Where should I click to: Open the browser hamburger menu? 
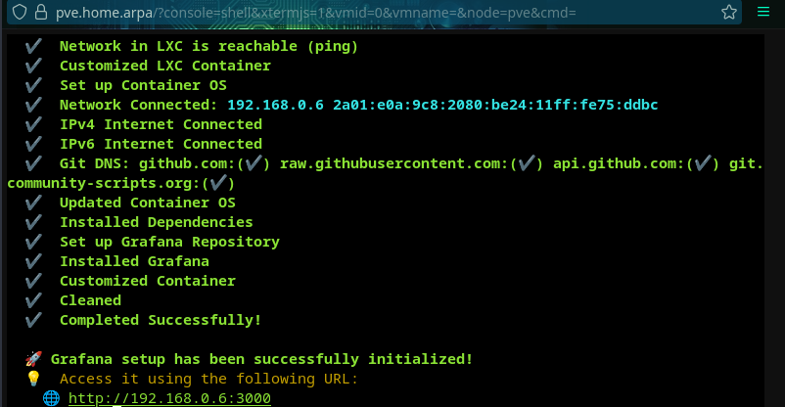(764, 13)
